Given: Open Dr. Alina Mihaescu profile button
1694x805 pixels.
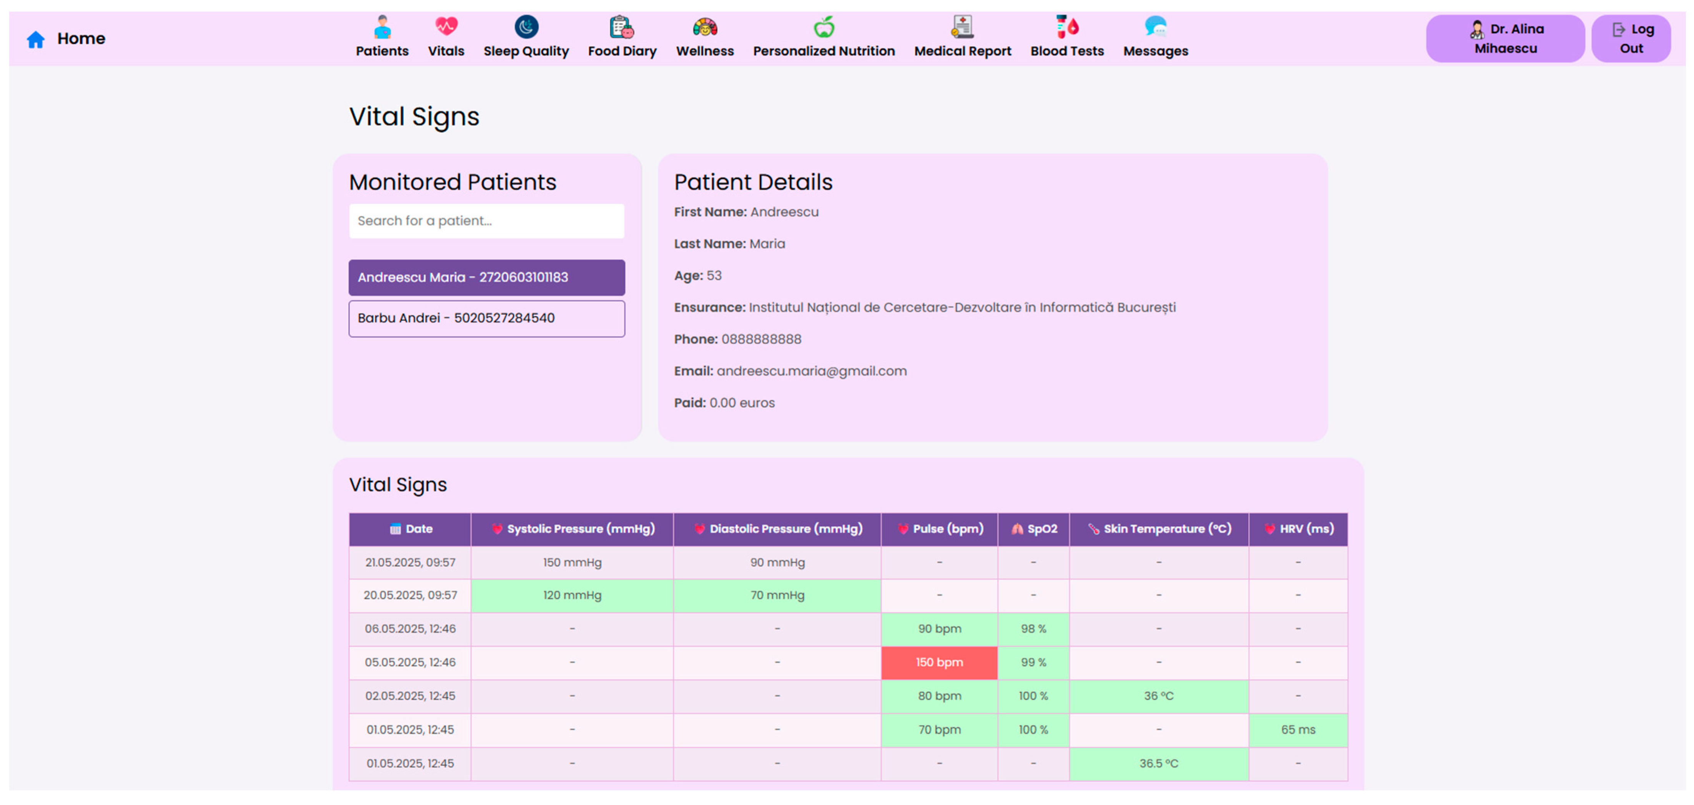Looking at the screenshot, I should pos(1504,39).
